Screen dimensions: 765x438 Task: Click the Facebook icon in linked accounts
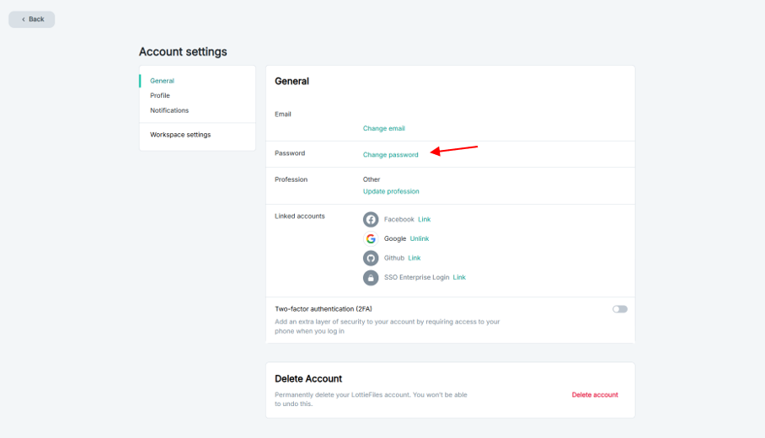[371, 219]
